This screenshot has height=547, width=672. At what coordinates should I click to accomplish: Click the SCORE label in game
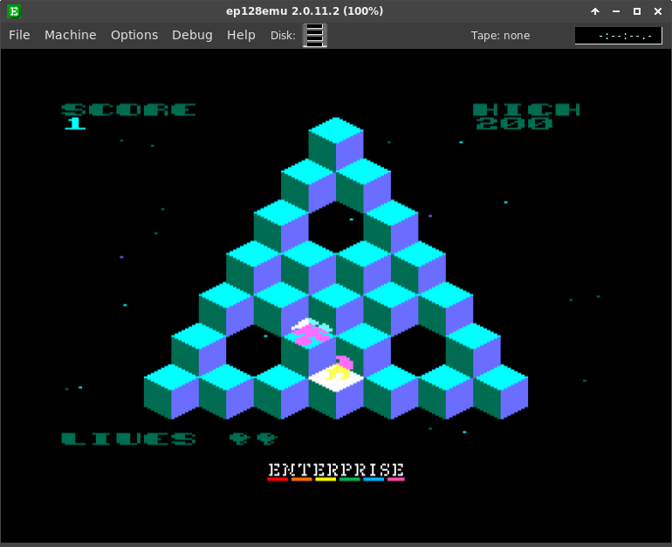click(128, 110)
